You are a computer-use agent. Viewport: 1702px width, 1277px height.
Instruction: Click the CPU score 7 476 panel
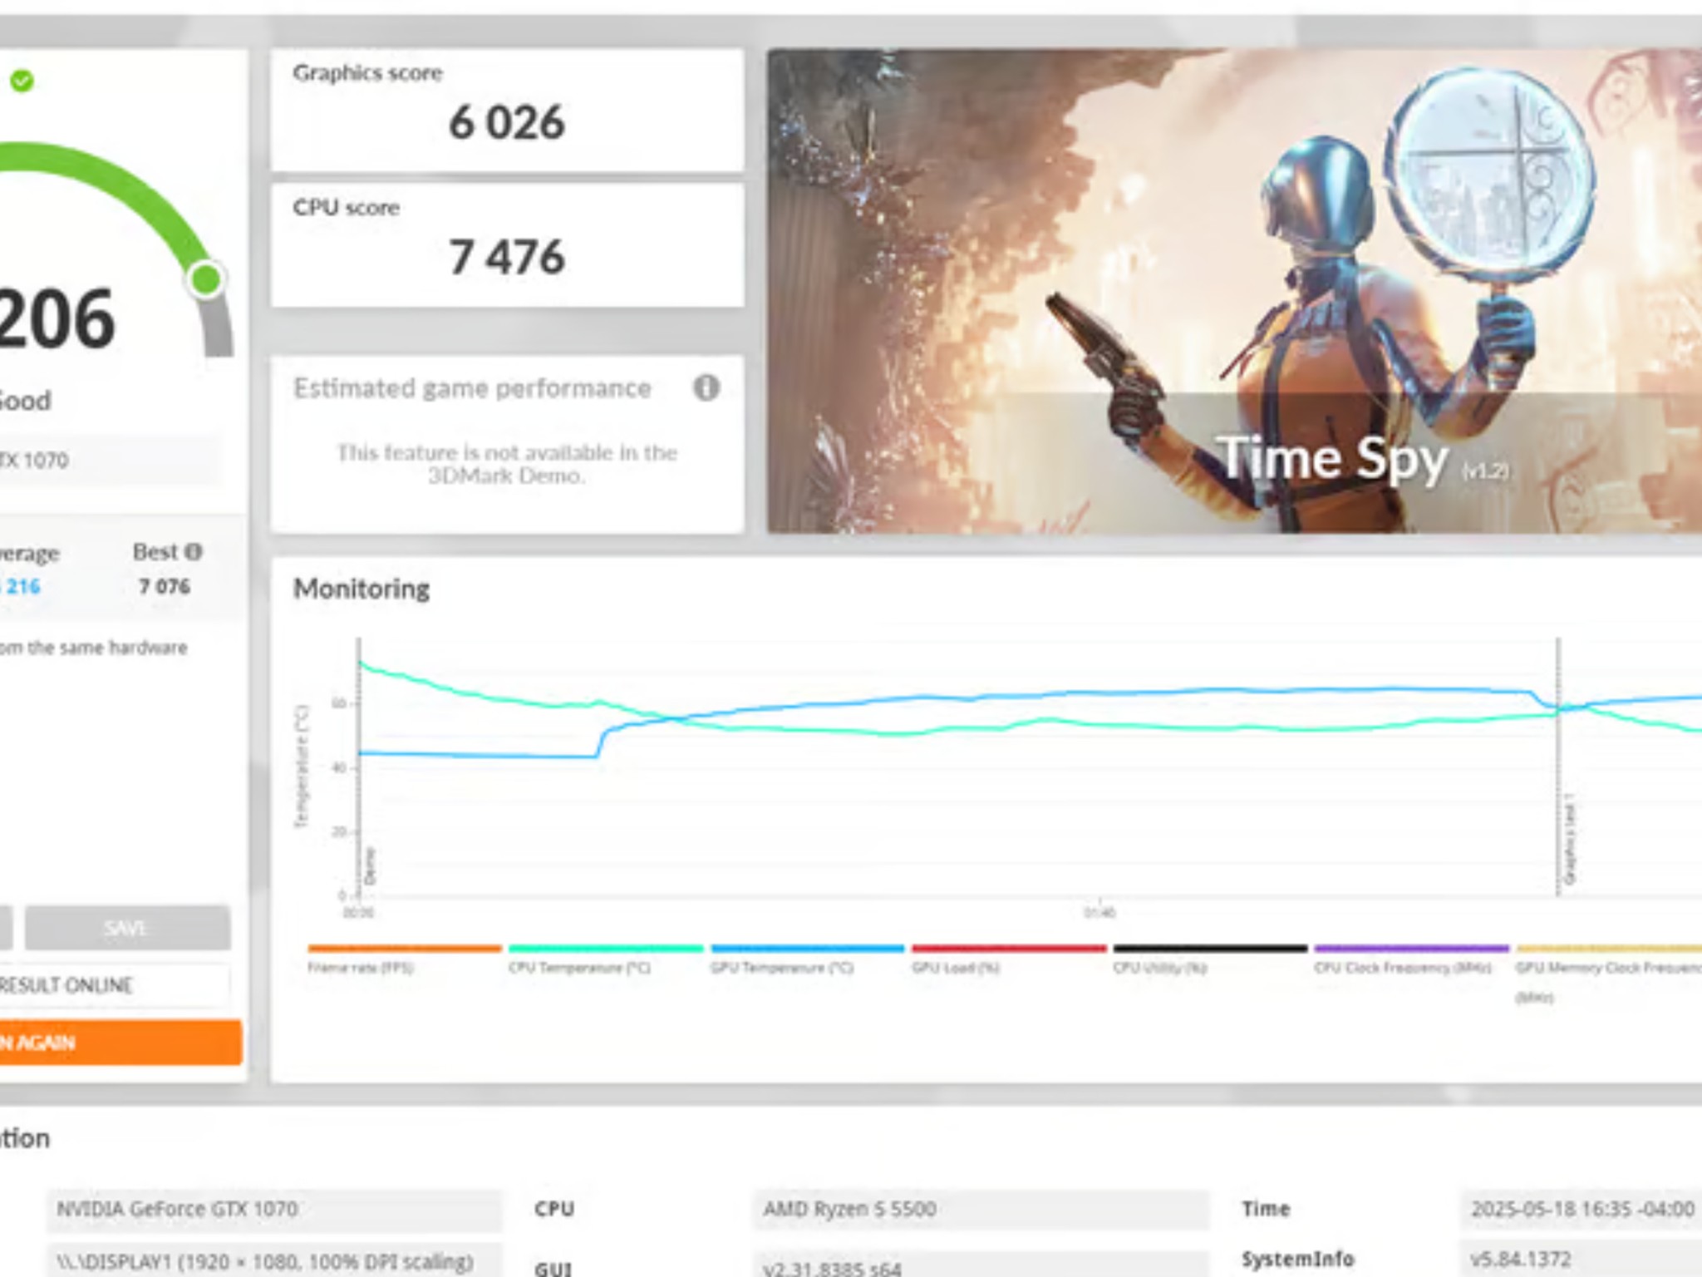click(x=507, y=244)
